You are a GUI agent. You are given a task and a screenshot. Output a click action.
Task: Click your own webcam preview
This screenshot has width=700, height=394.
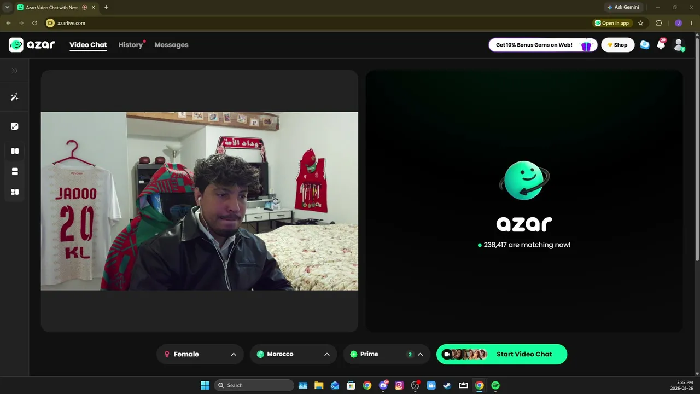[200, 201]
